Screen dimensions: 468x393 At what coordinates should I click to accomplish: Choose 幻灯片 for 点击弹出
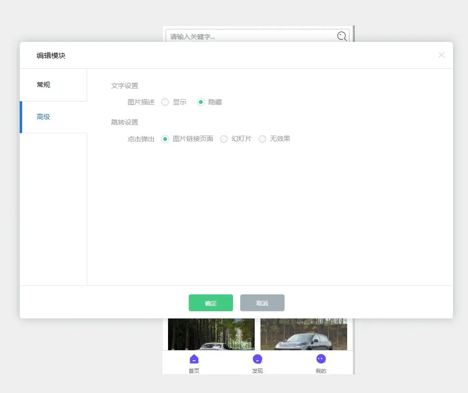coord(224,139)
